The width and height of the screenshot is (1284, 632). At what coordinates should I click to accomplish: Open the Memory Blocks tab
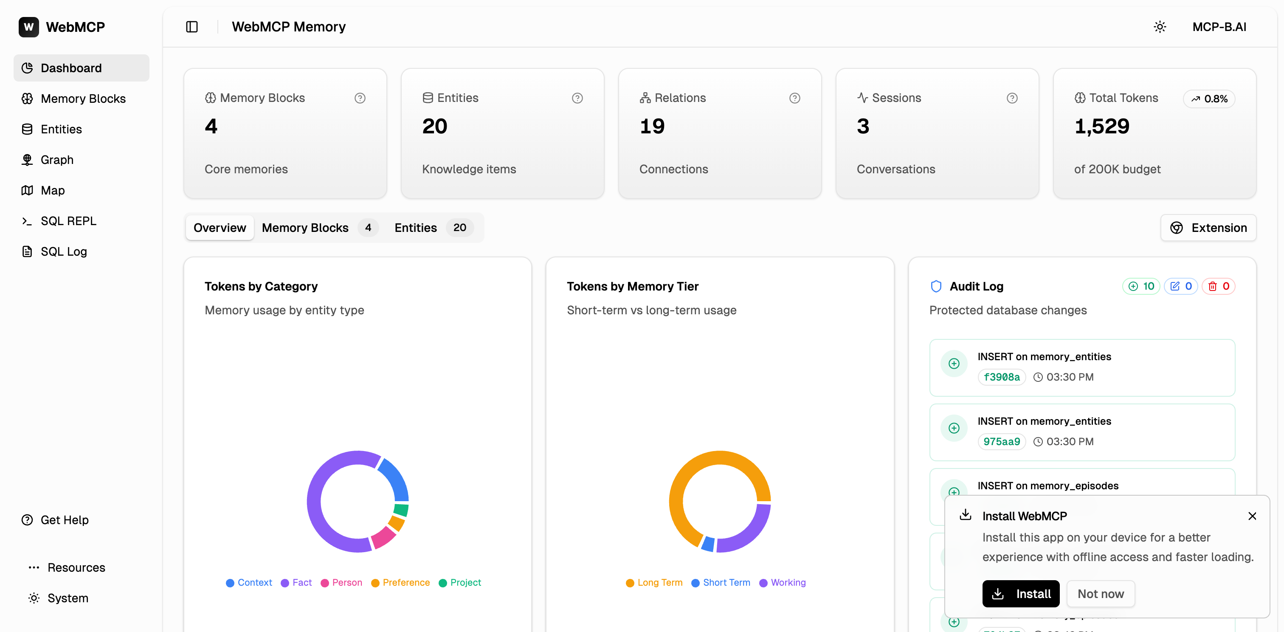click(304, 227)
